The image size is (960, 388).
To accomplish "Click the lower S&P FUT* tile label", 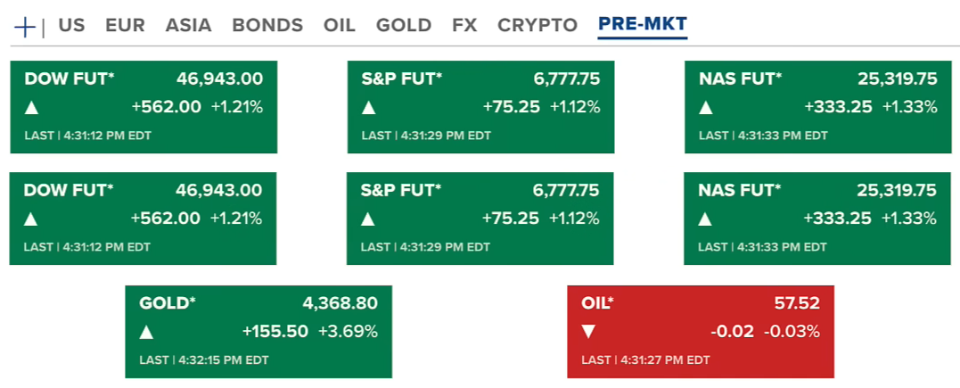I will [x=401, y=190].
